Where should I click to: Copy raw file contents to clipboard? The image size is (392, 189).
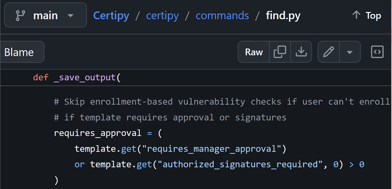pos(280,52)
